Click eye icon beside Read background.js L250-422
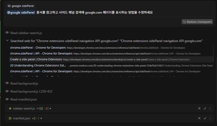The image size is (217, 126). pyautogui.click(x=7, y=91)
